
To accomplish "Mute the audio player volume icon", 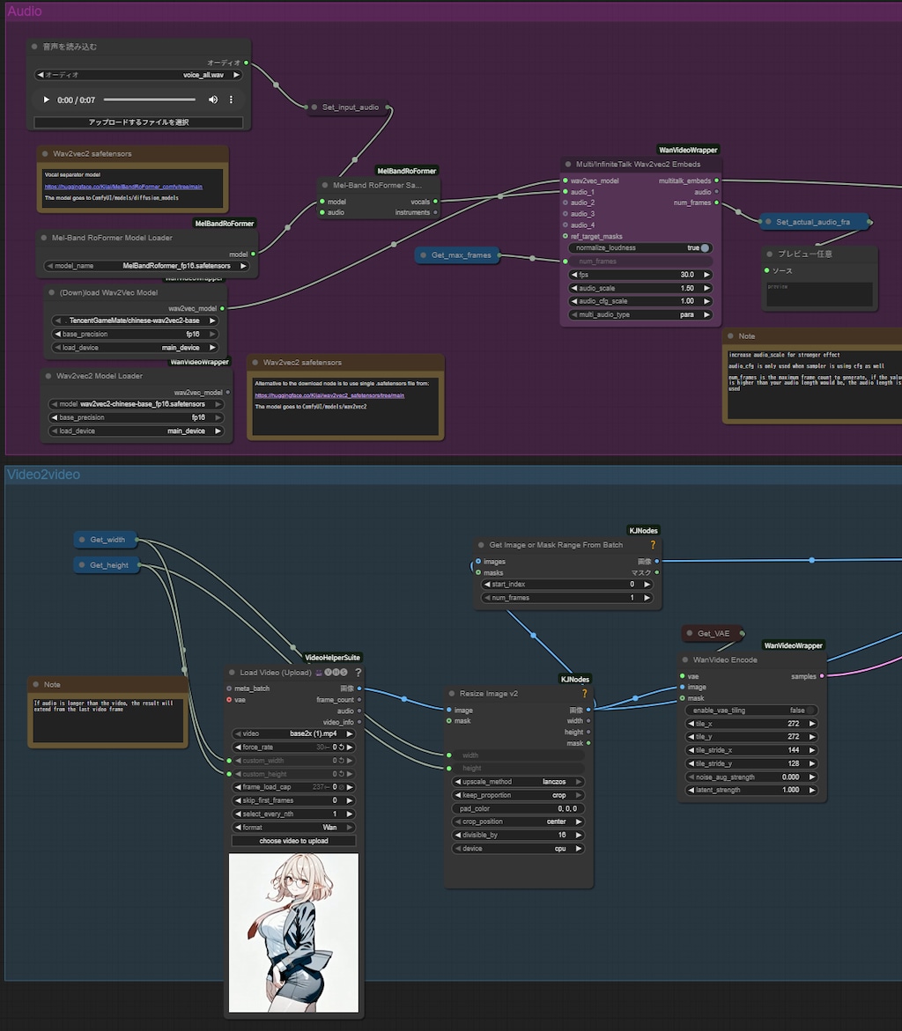I will [x=213, y=99].
